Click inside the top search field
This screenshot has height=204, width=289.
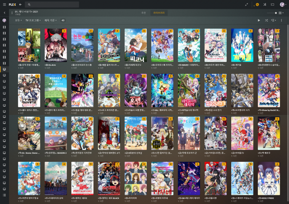pyautogui.click(x=52, y=5)
